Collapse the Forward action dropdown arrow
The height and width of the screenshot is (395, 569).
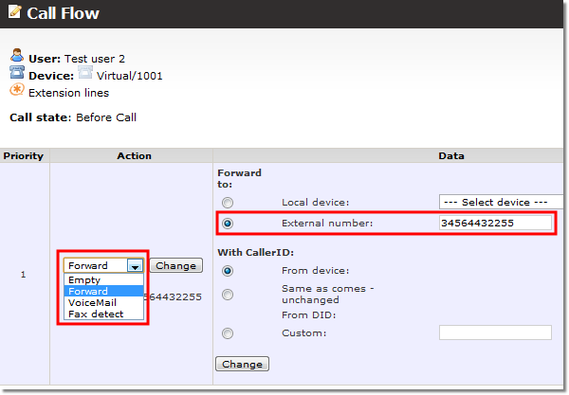136,266
